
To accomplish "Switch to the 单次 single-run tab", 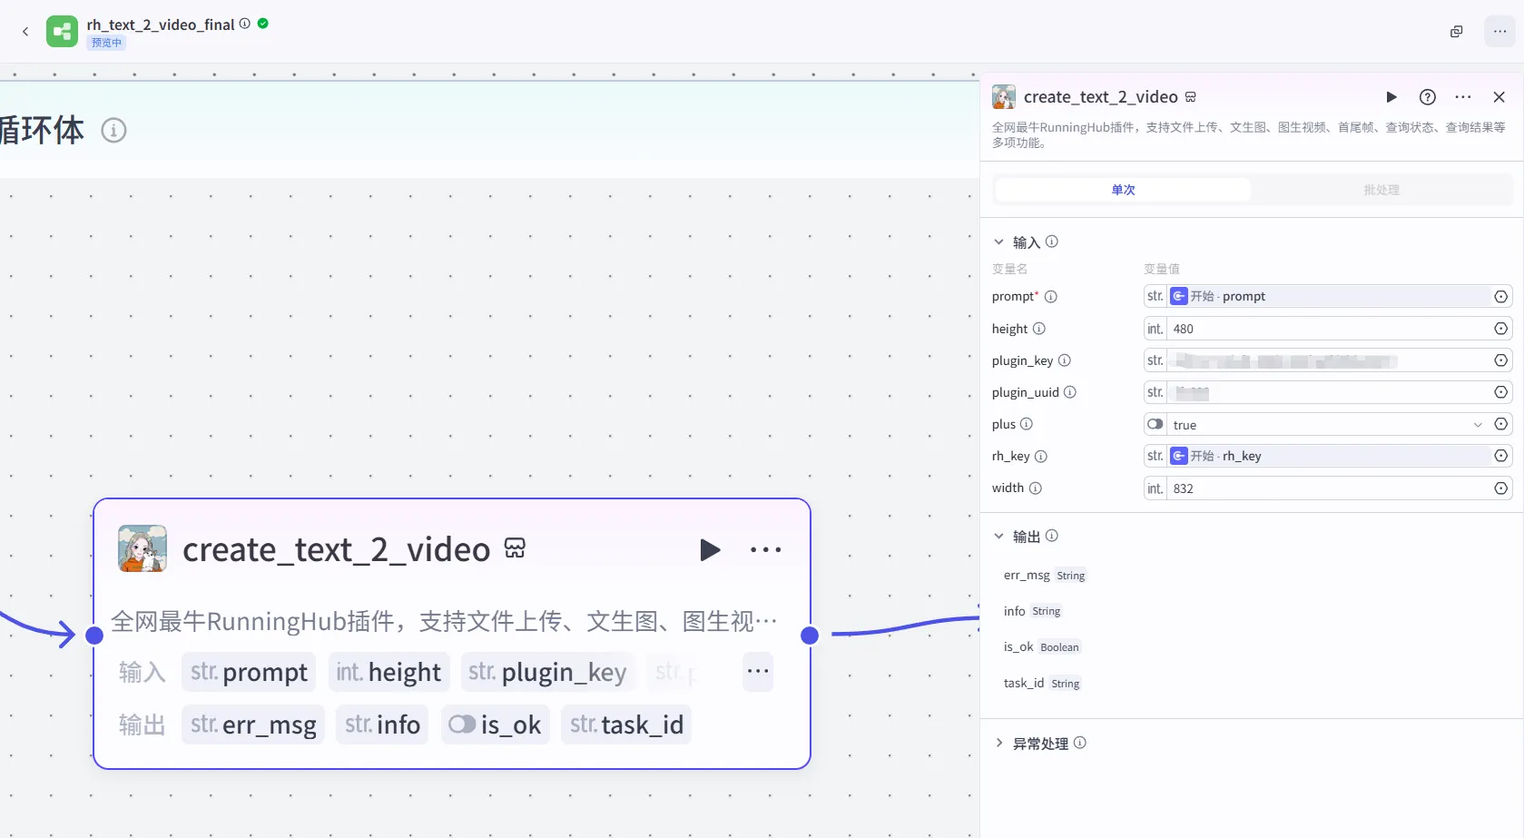I will 1124,190.
